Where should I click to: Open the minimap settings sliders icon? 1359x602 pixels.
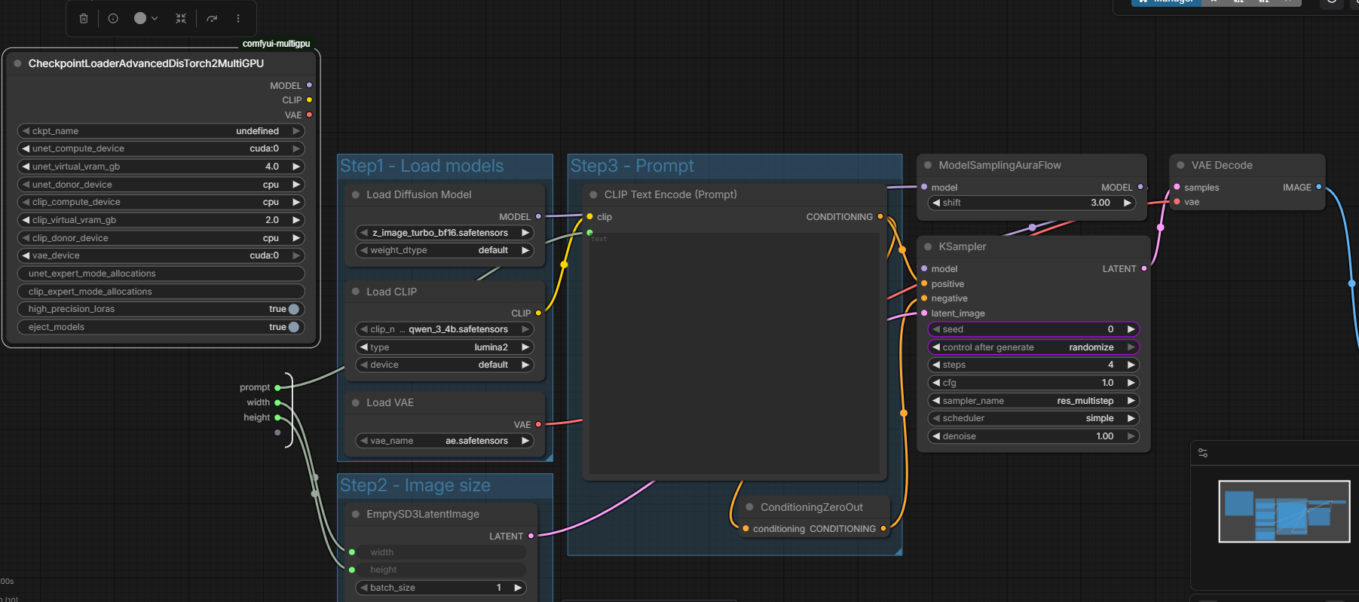pyautogui.click(x=1203, y=453)
